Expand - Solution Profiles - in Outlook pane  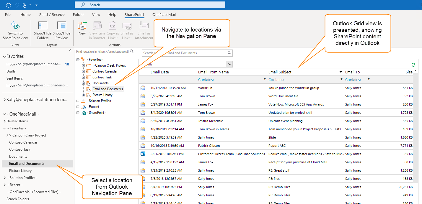click(x=4, y=178)
